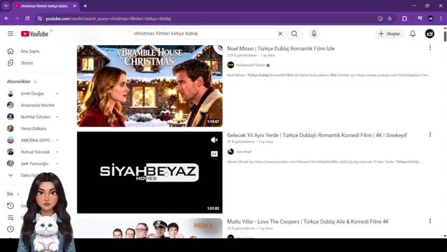Open browser profile avatar
The height and width of the screenshot is (252, 447).
(x=431, y=19)
